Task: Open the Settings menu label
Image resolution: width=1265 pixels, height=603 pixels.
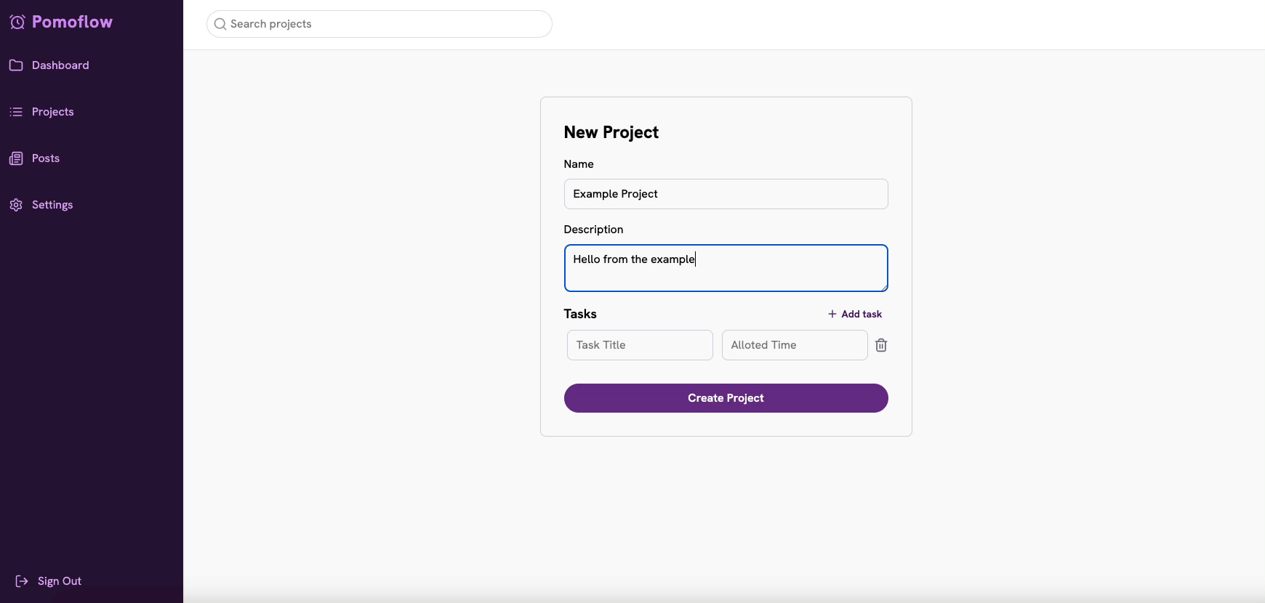Action: (x=52, y=205)
